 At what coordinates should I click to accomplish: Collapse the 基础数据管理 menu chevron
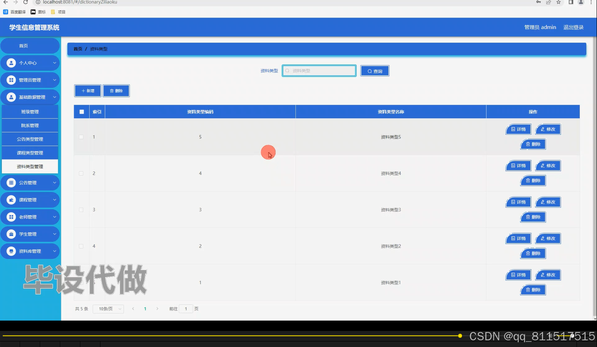pos(55,97)
